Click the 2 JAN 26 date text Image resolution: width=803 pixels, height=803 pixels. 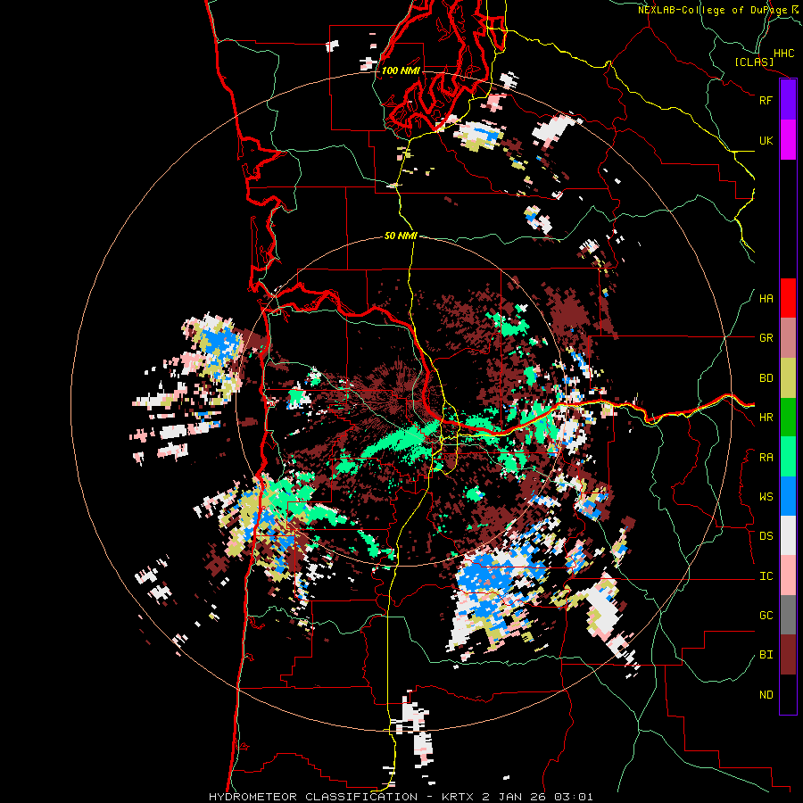tap(516, 797)
